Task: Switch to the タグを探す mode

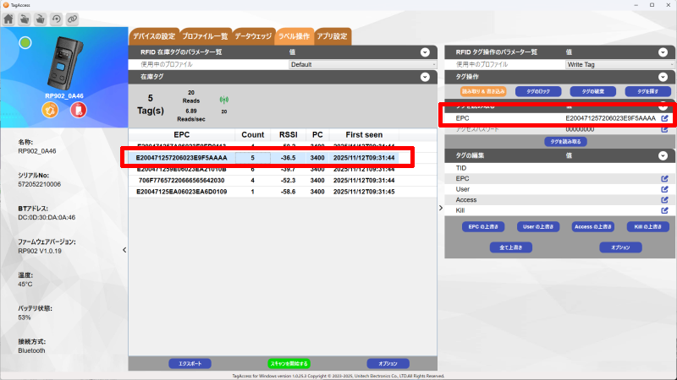Action: point(641,91)
